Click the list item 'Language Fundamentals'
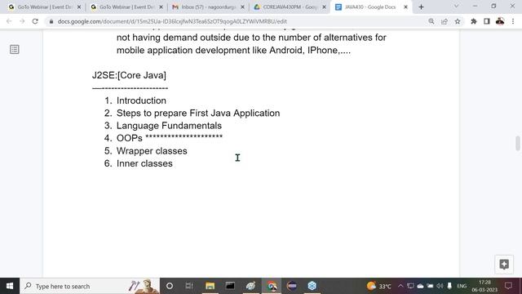The height and width of the screenshot is (294, 522). point(169,126)
